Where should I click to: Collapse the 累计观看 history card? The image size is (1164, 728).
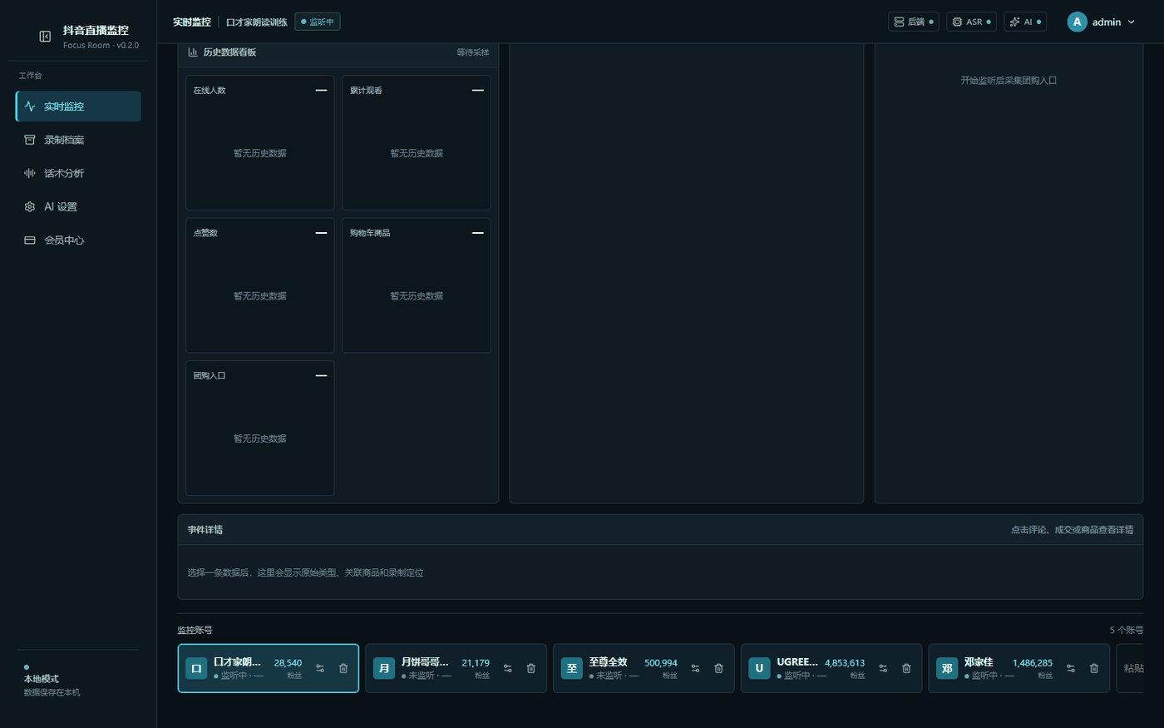478,91
